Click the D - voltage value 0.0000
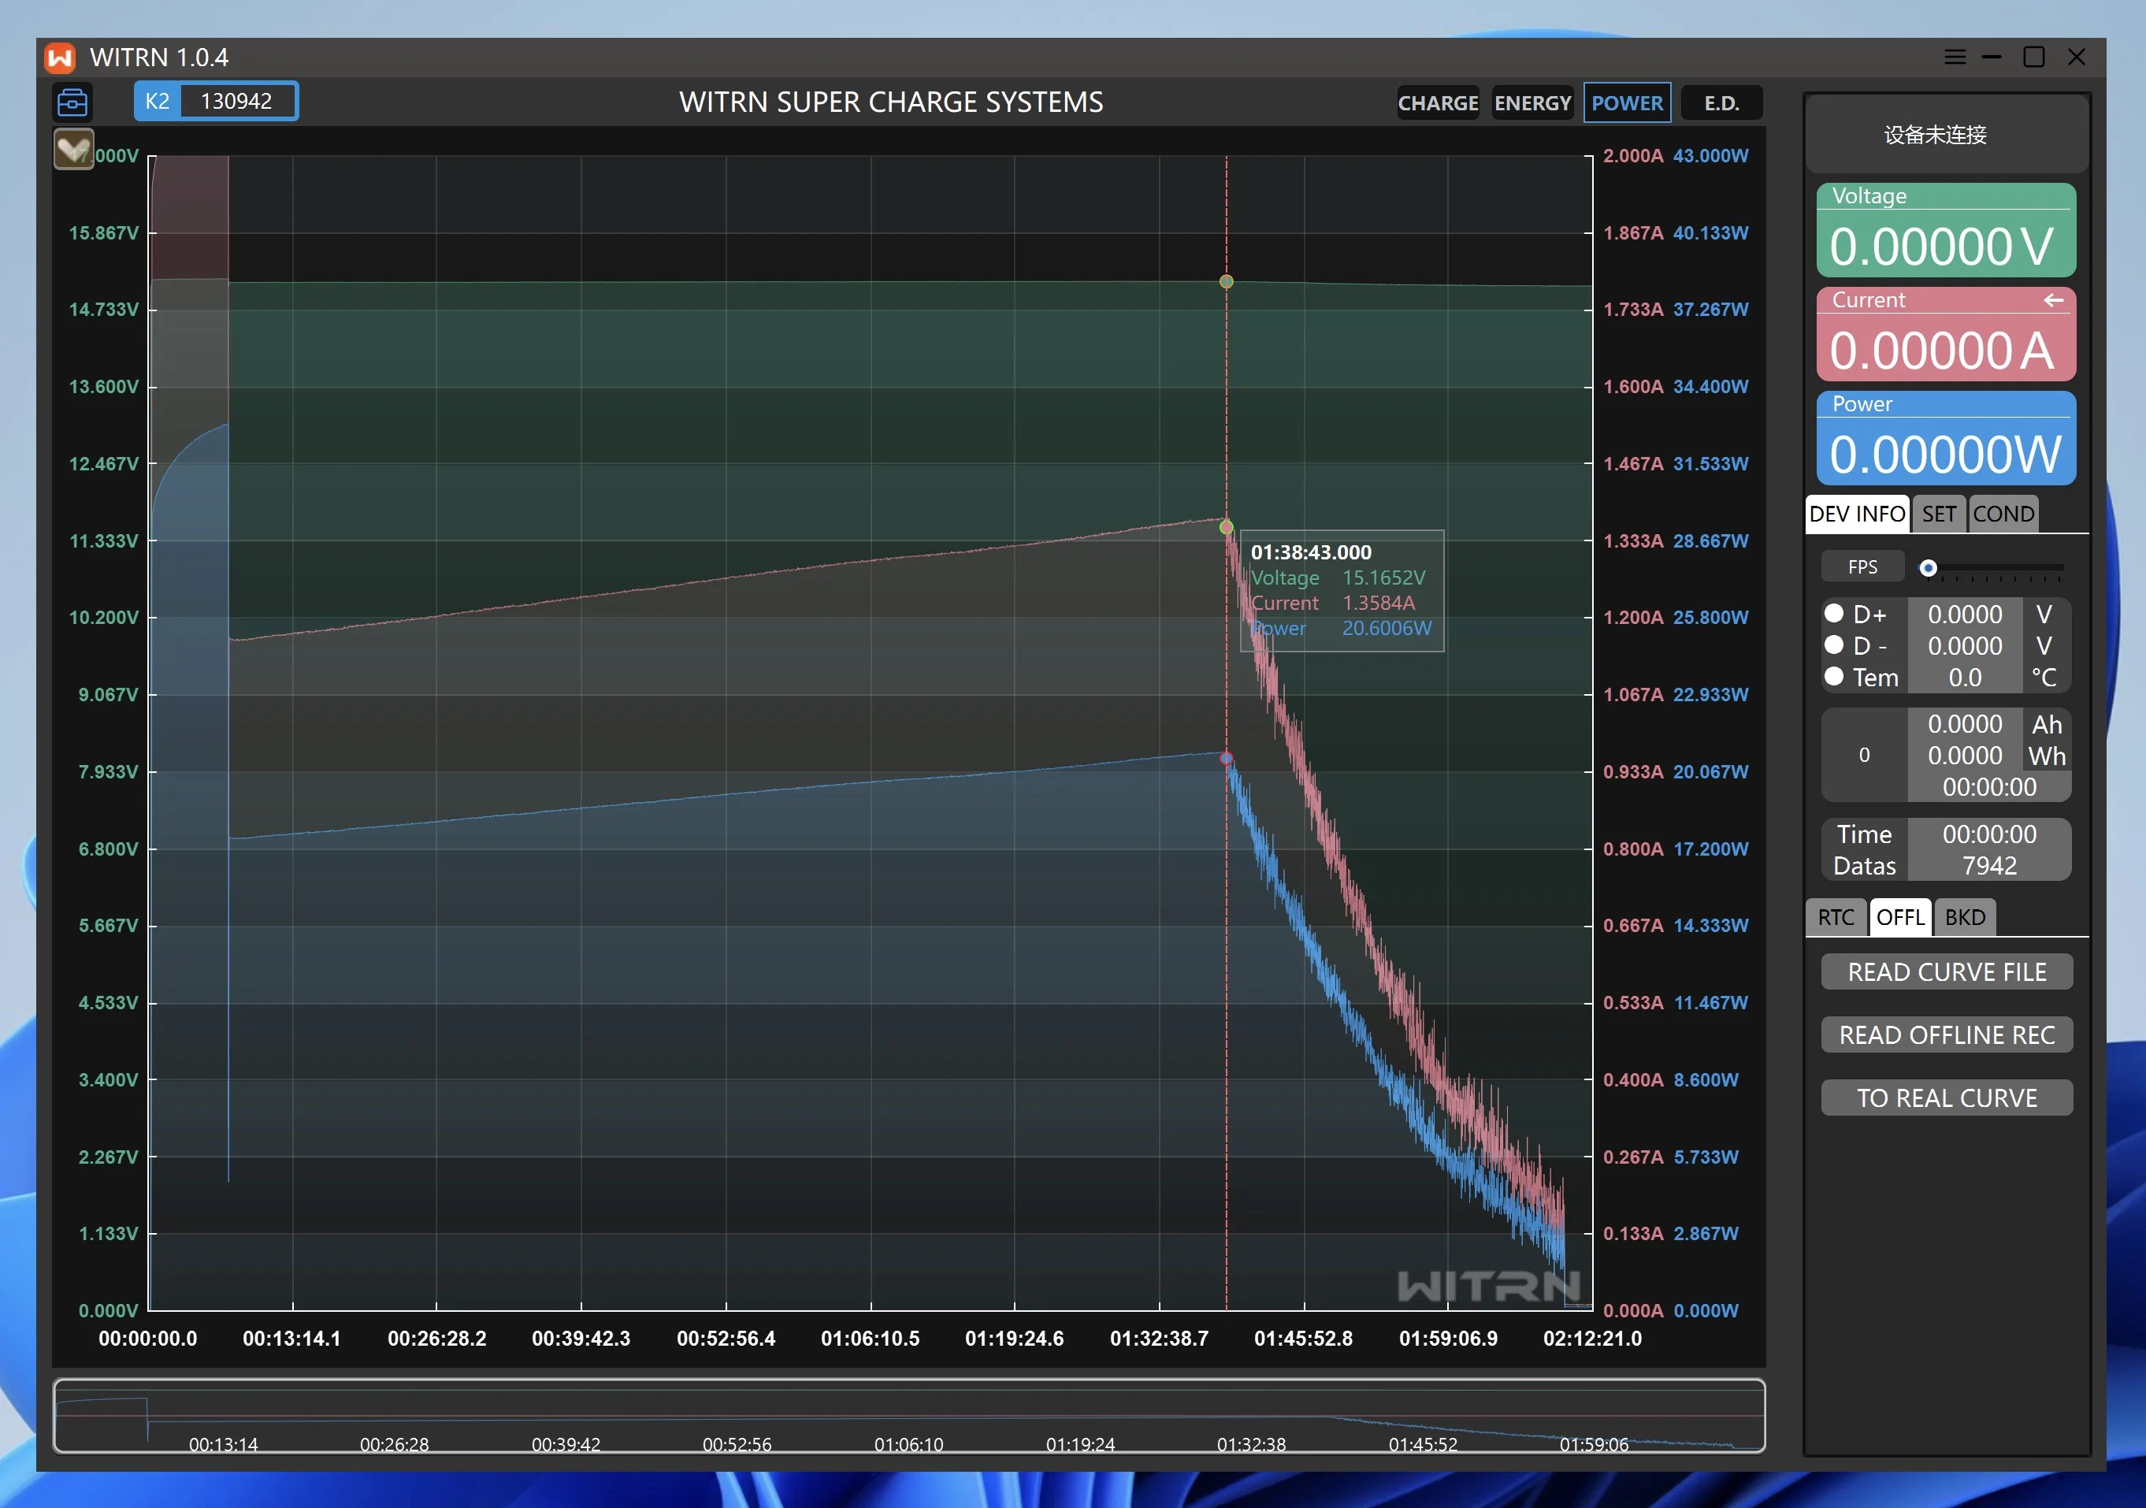The width and height of the screenshot is (2146, 1508). click(1965, 646)
